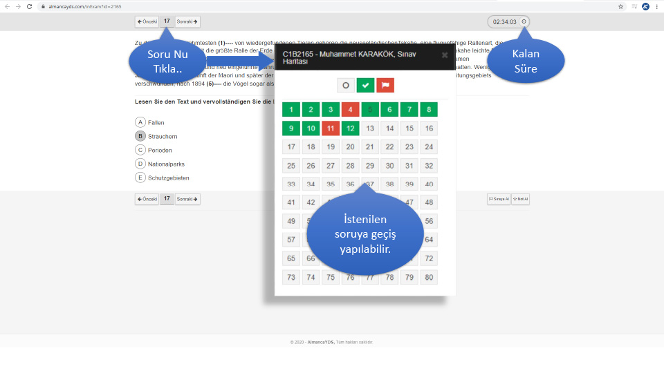Go to question 12 in the map
Screen dimensions: 664x373
tap(350, 128)
